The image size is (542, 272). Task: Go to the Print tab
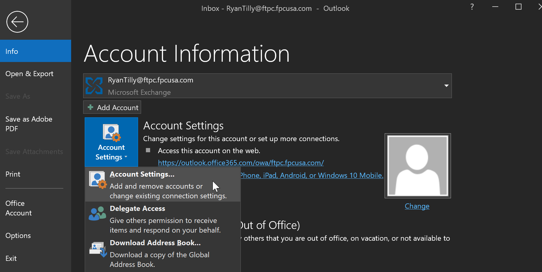point(36,174)
